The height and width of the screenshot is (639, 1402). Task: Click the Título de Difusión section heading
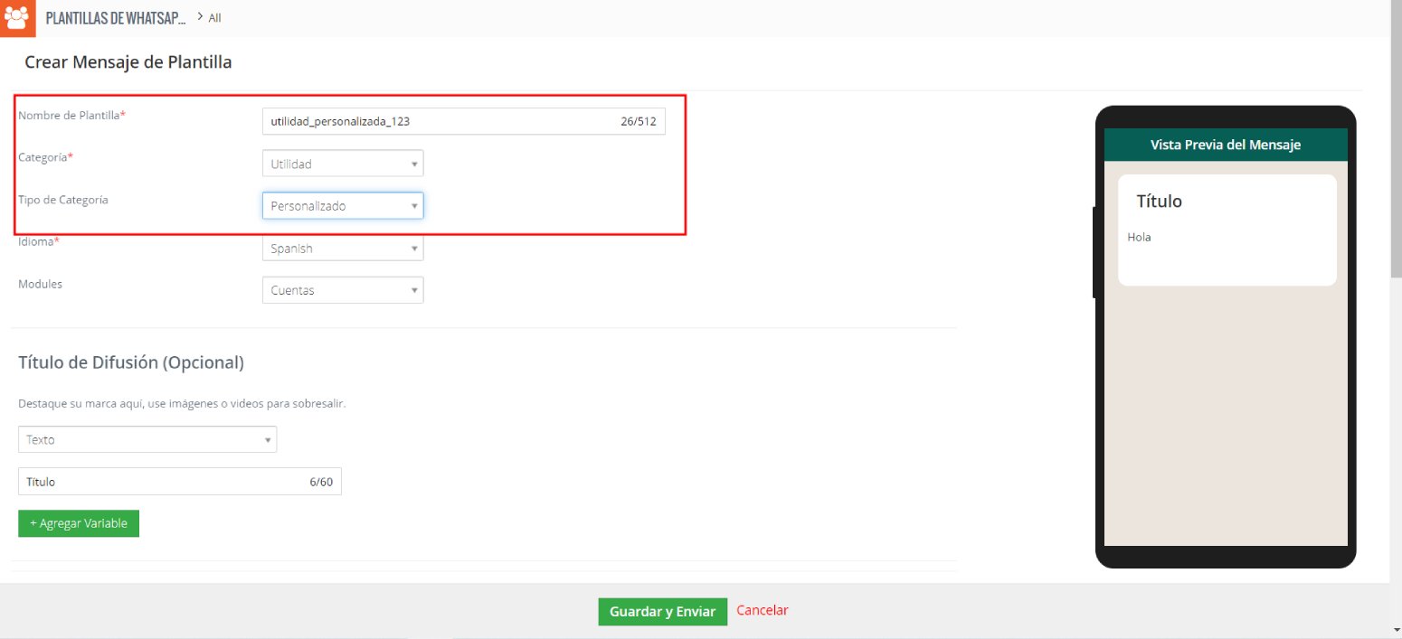point(131,362)
